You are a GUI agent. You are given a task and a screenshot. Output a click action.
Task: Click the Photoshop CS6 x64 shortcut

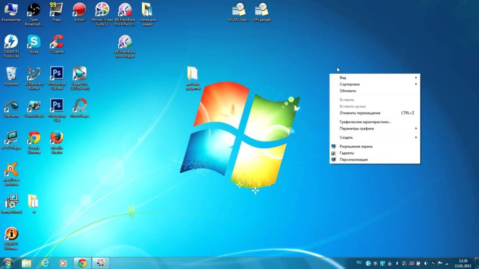click(x=57, y=74)
